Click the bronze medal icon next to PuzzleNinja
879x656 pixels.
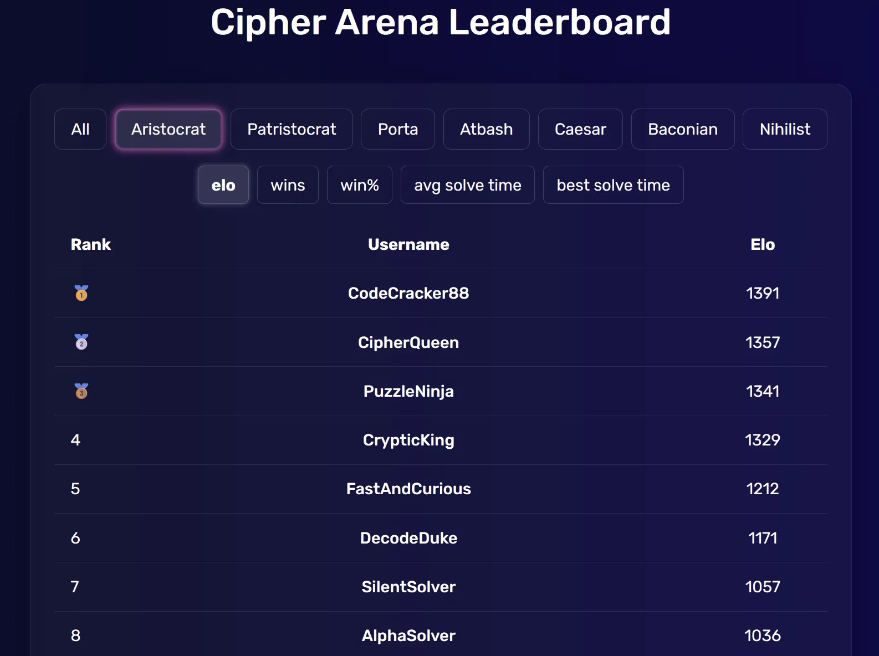click(81, 391)
